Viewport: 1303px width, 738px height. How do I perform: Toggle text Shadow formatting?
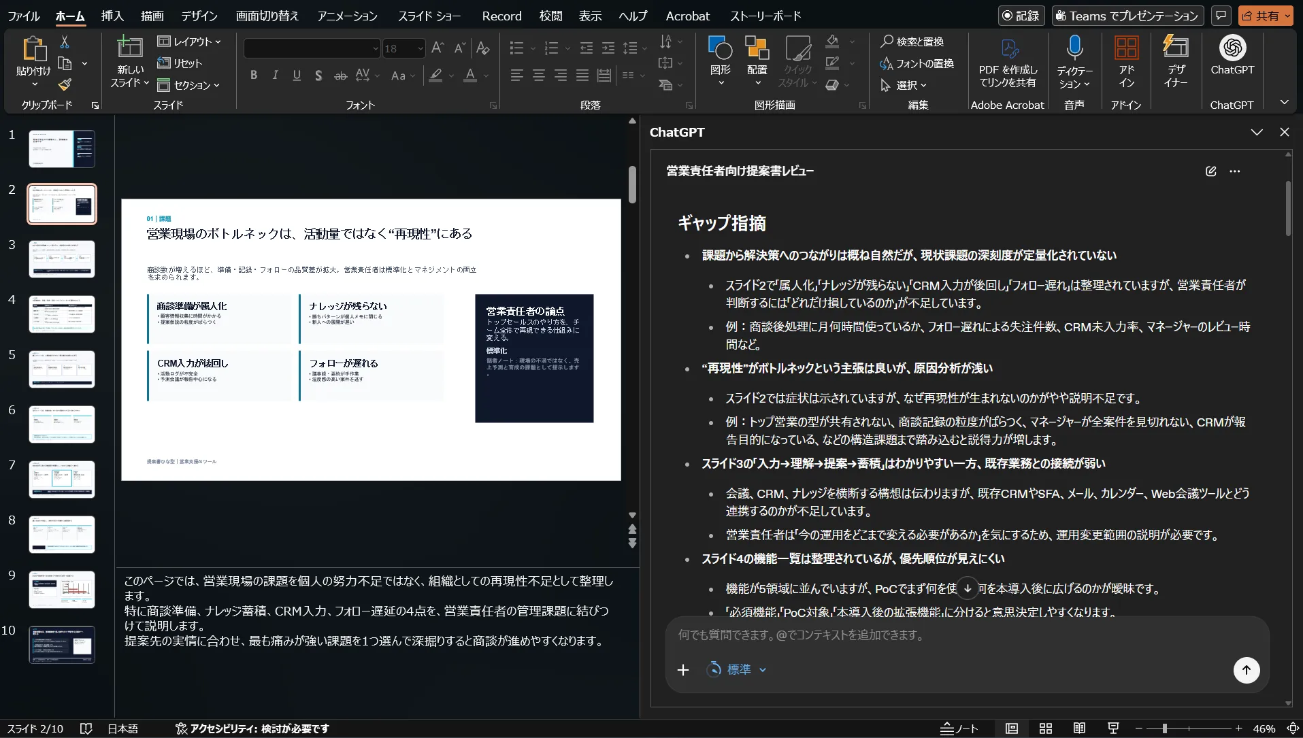pyautogui.click(x=318, y=75)
